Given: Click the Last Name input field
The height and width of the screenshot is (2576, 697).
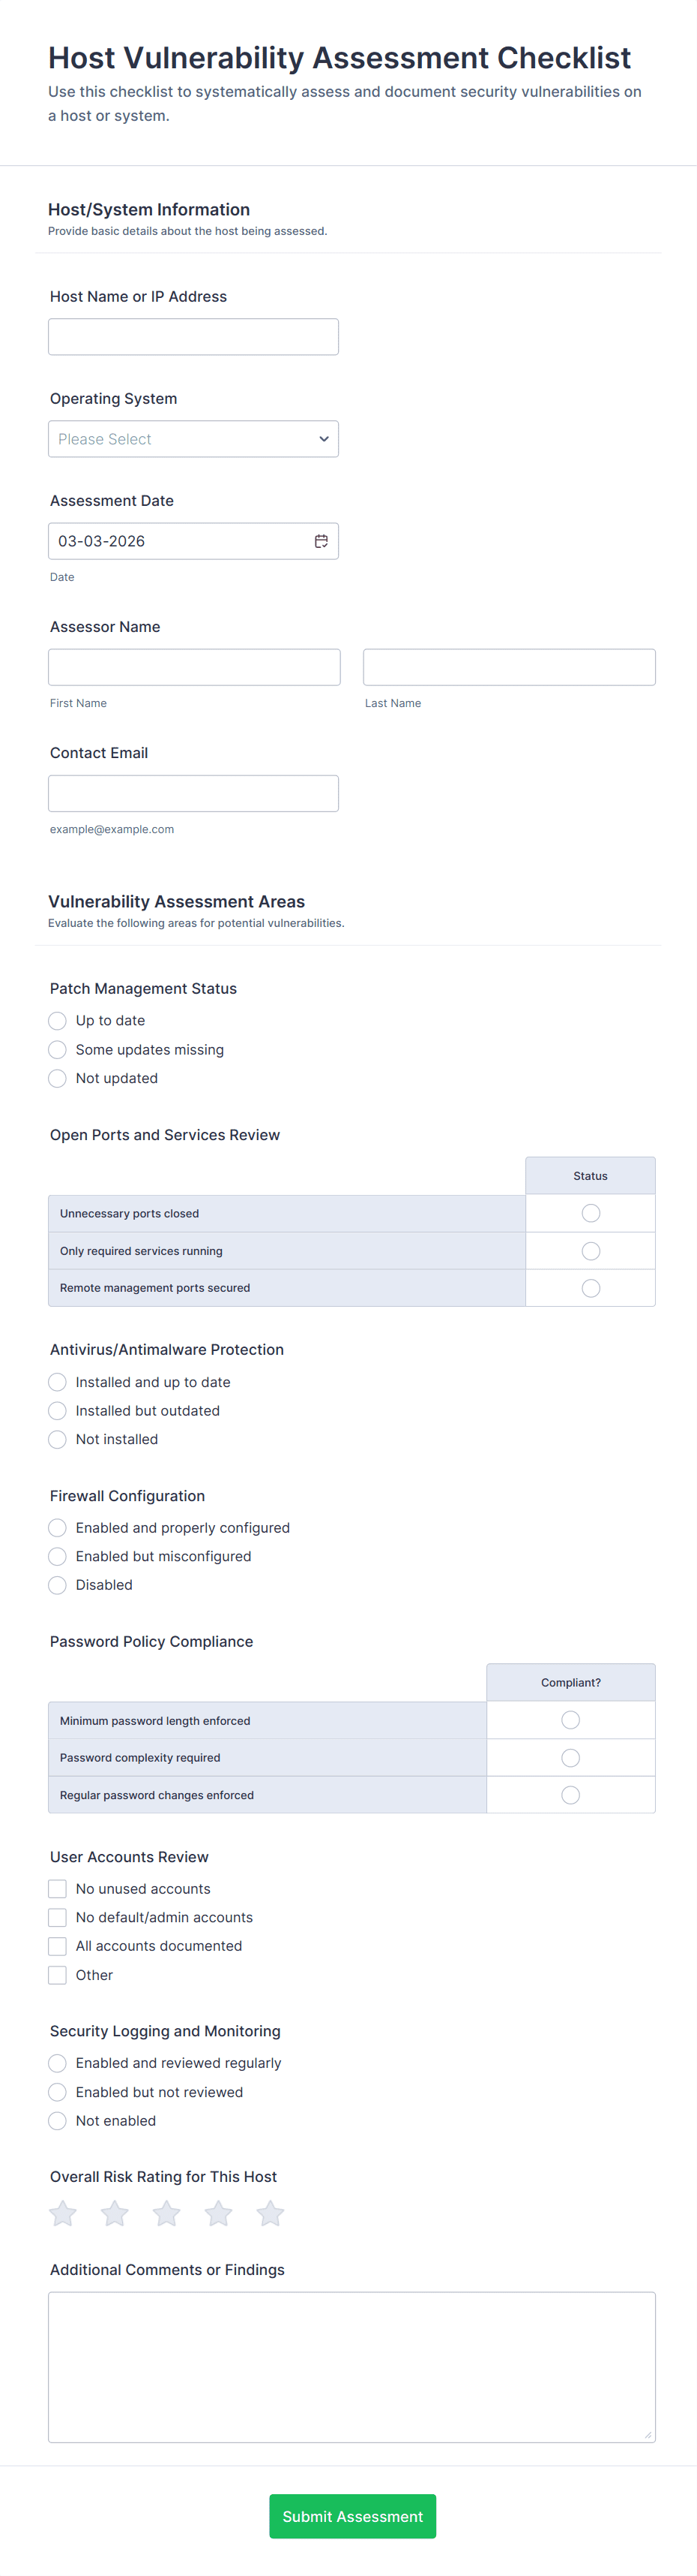Looking at the screenshot, I should point(508,667).
